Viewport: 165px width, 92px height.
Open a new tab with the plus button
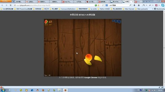click(x=147, y=2)
